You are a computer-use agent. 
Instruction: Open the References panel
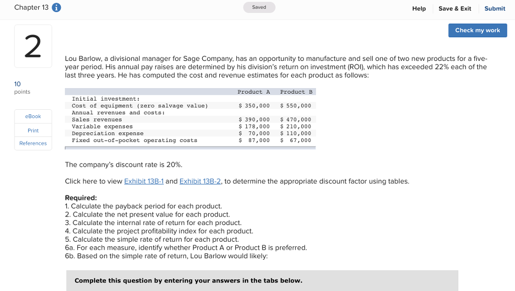click(33, 143)
